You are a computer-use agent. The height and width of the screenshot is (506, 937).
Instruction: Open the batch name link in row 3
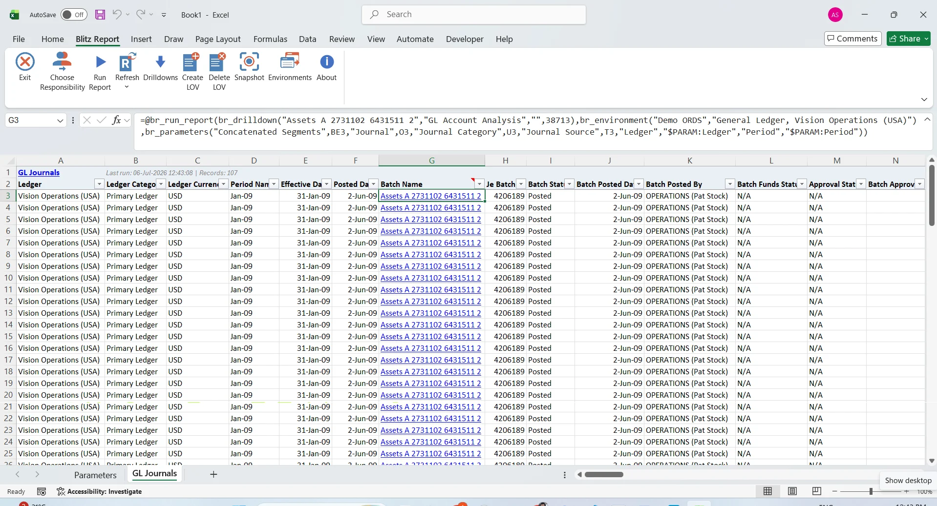[430, 196]
